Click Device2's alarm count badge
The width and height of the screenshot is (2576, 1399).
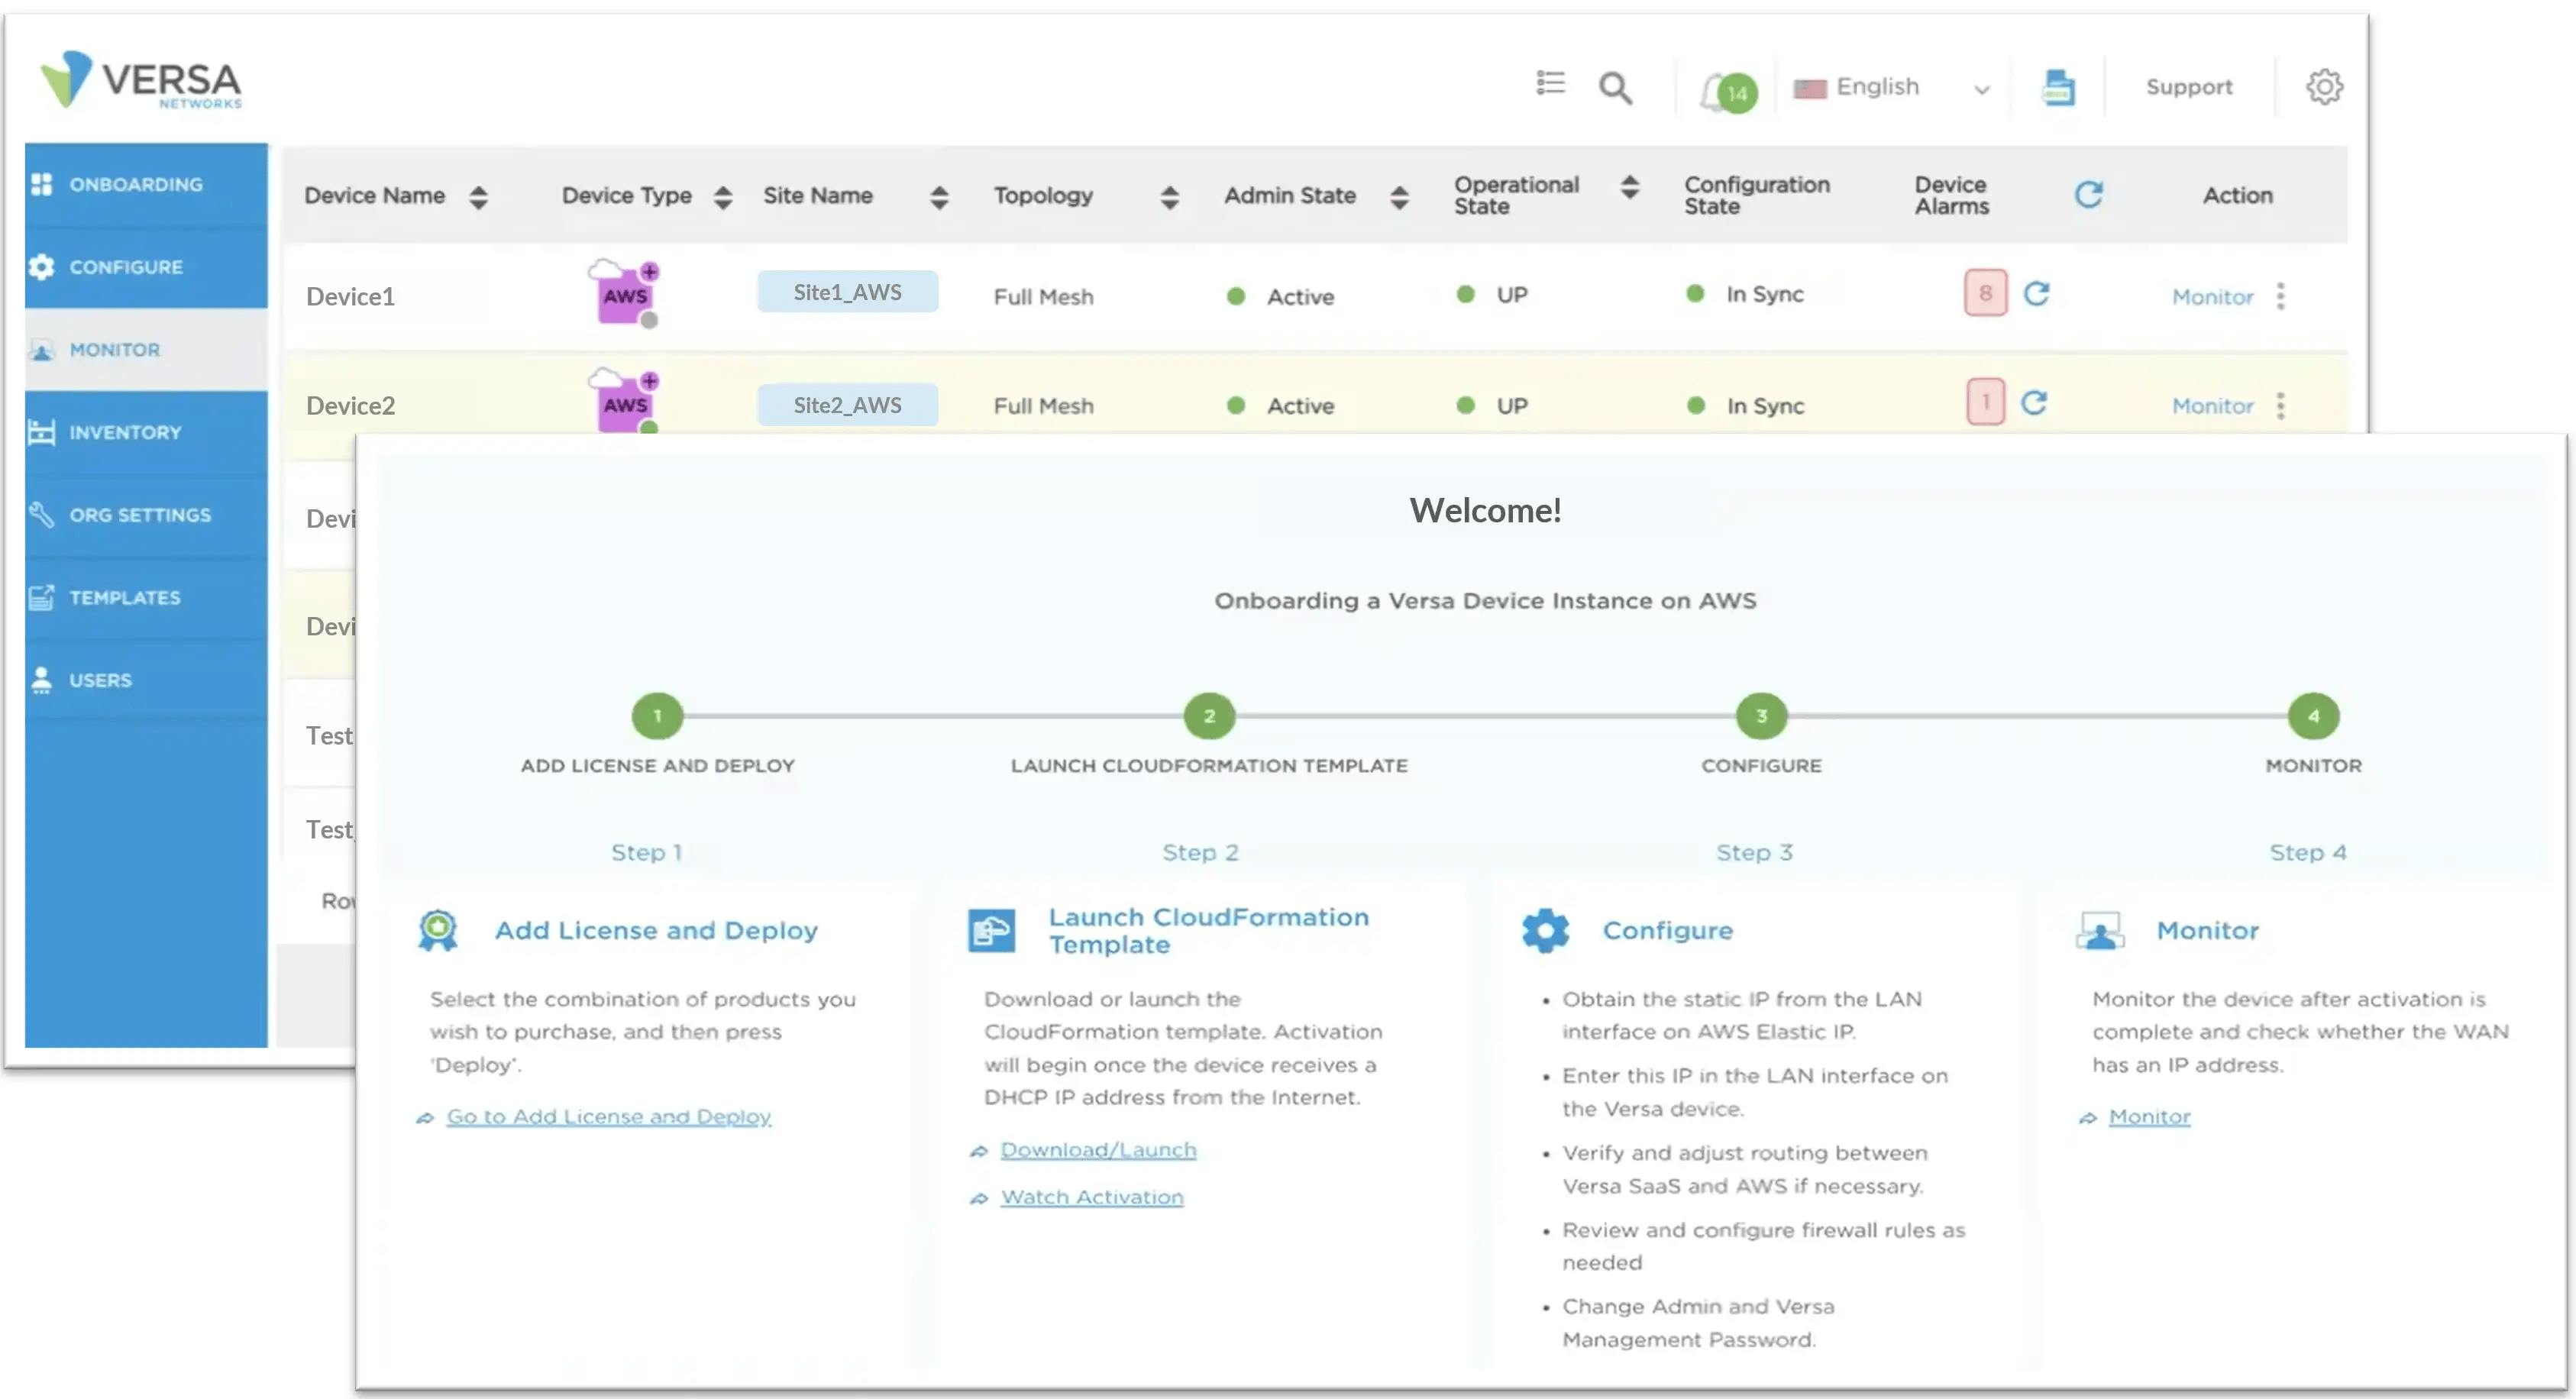coord(1984,403)
